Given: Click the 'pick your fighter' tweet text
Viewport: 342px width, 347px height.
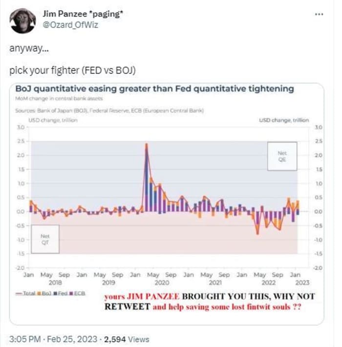Looking at the screenshot, I should click(x=72, y=70).
